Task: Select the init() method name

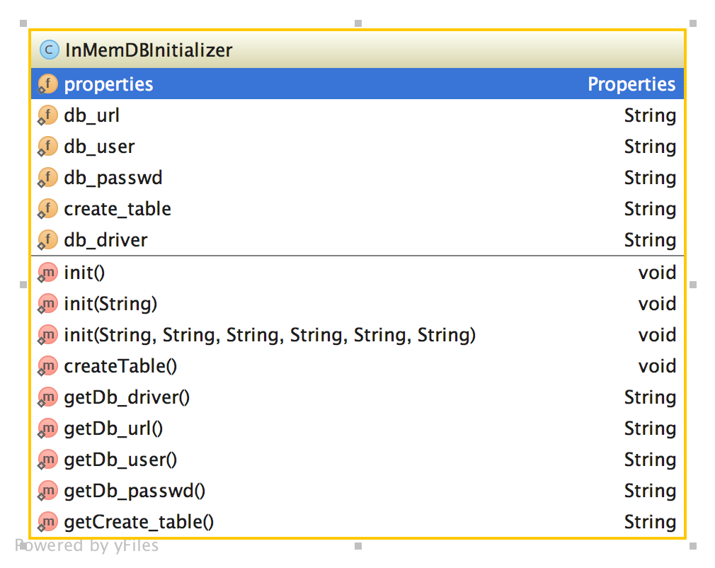Action: (84, 273)
